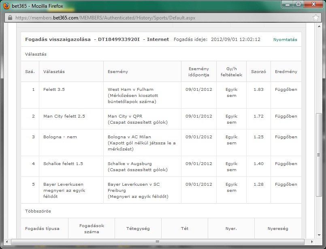Screen dimensions: 326x249
Task: Click the 'Bologna - nem' selection
Action: tap(60, 137)
